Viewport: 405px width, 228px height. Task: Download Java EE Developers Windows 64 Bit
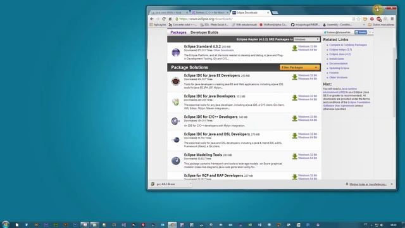pos(308,79)
